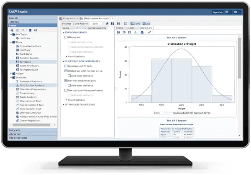Collapse the My Tasks folder
Viewport: 251px width, 175px height.
coord(11,34)
